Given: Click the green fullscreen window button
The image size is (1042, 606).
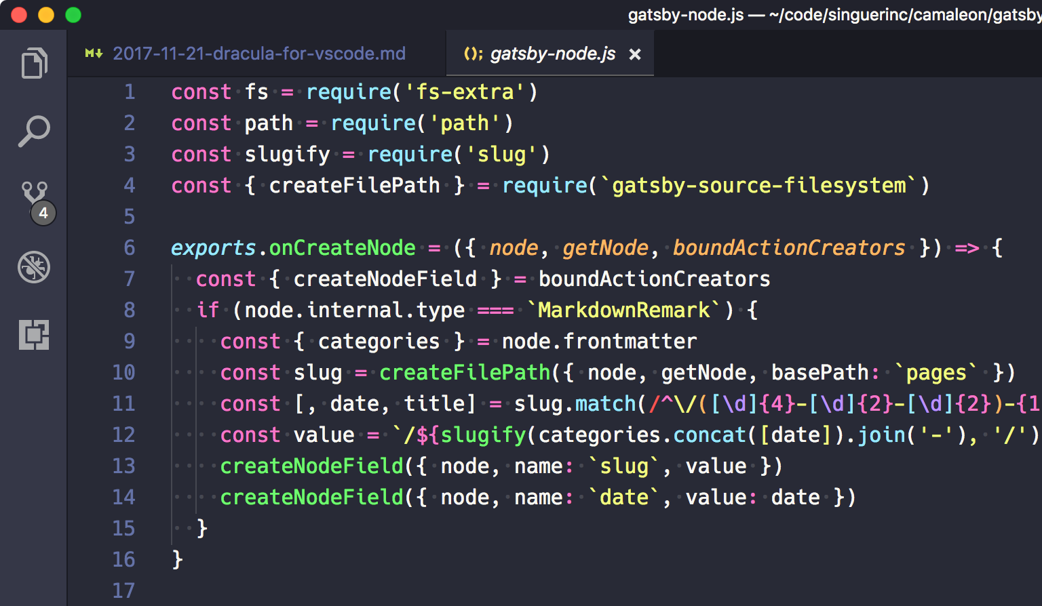Looking at the screenshot, I should point(73,15).
